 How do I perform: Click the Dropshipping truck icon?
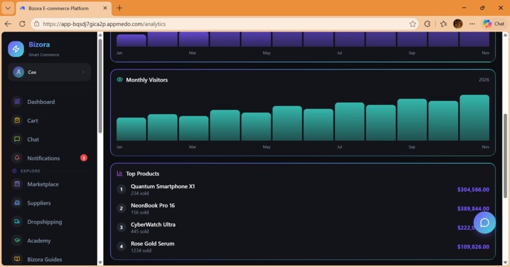coord(17,222)
